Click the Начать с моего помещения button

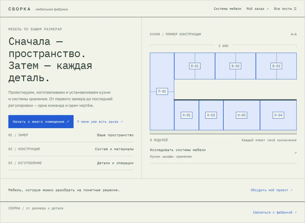pos(41,121)
